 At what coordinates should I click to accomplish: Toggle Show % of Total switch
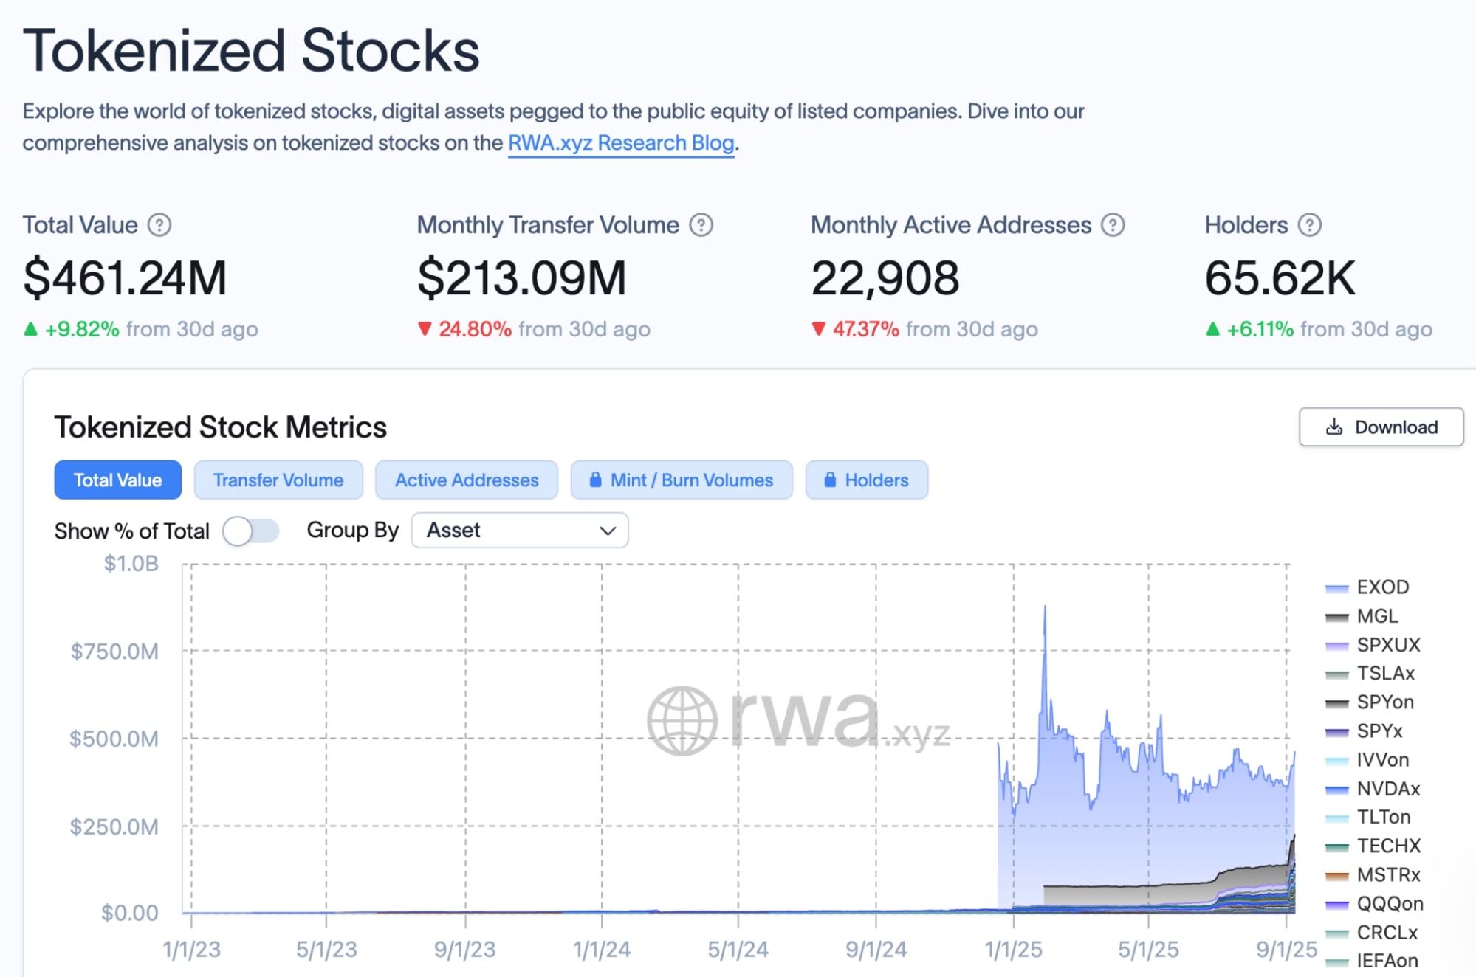point(251,531)
